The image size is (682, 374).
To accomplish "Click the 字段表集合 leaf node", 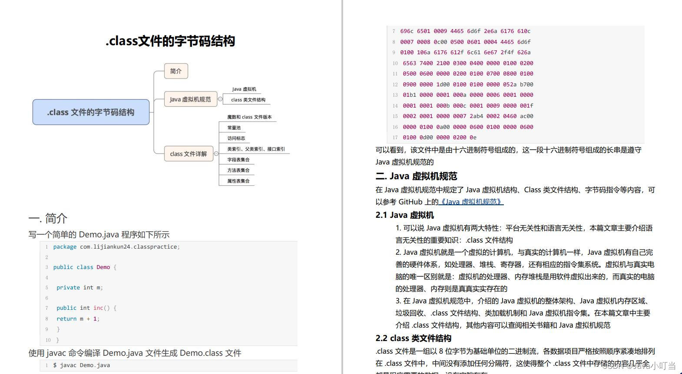I will coord(238,160).
